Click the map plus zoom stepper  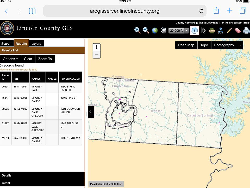[96, 47]
